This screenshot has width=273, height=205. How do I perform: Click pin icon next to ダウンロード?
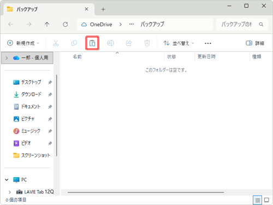(50, 95)
